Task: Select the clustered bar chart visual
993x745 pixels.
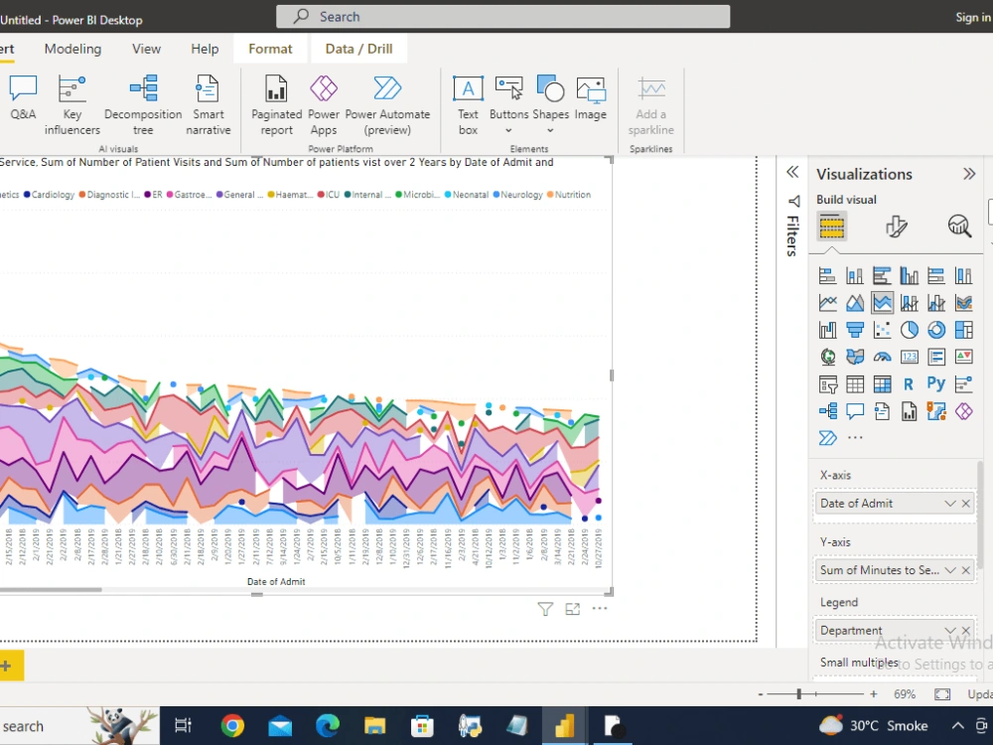Action: (x=882, y=275)
